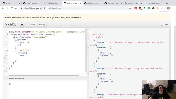The height and width of the screenshot is (99, 176).
Task: Go back in browser history
Action: click(x=3, y=8)
